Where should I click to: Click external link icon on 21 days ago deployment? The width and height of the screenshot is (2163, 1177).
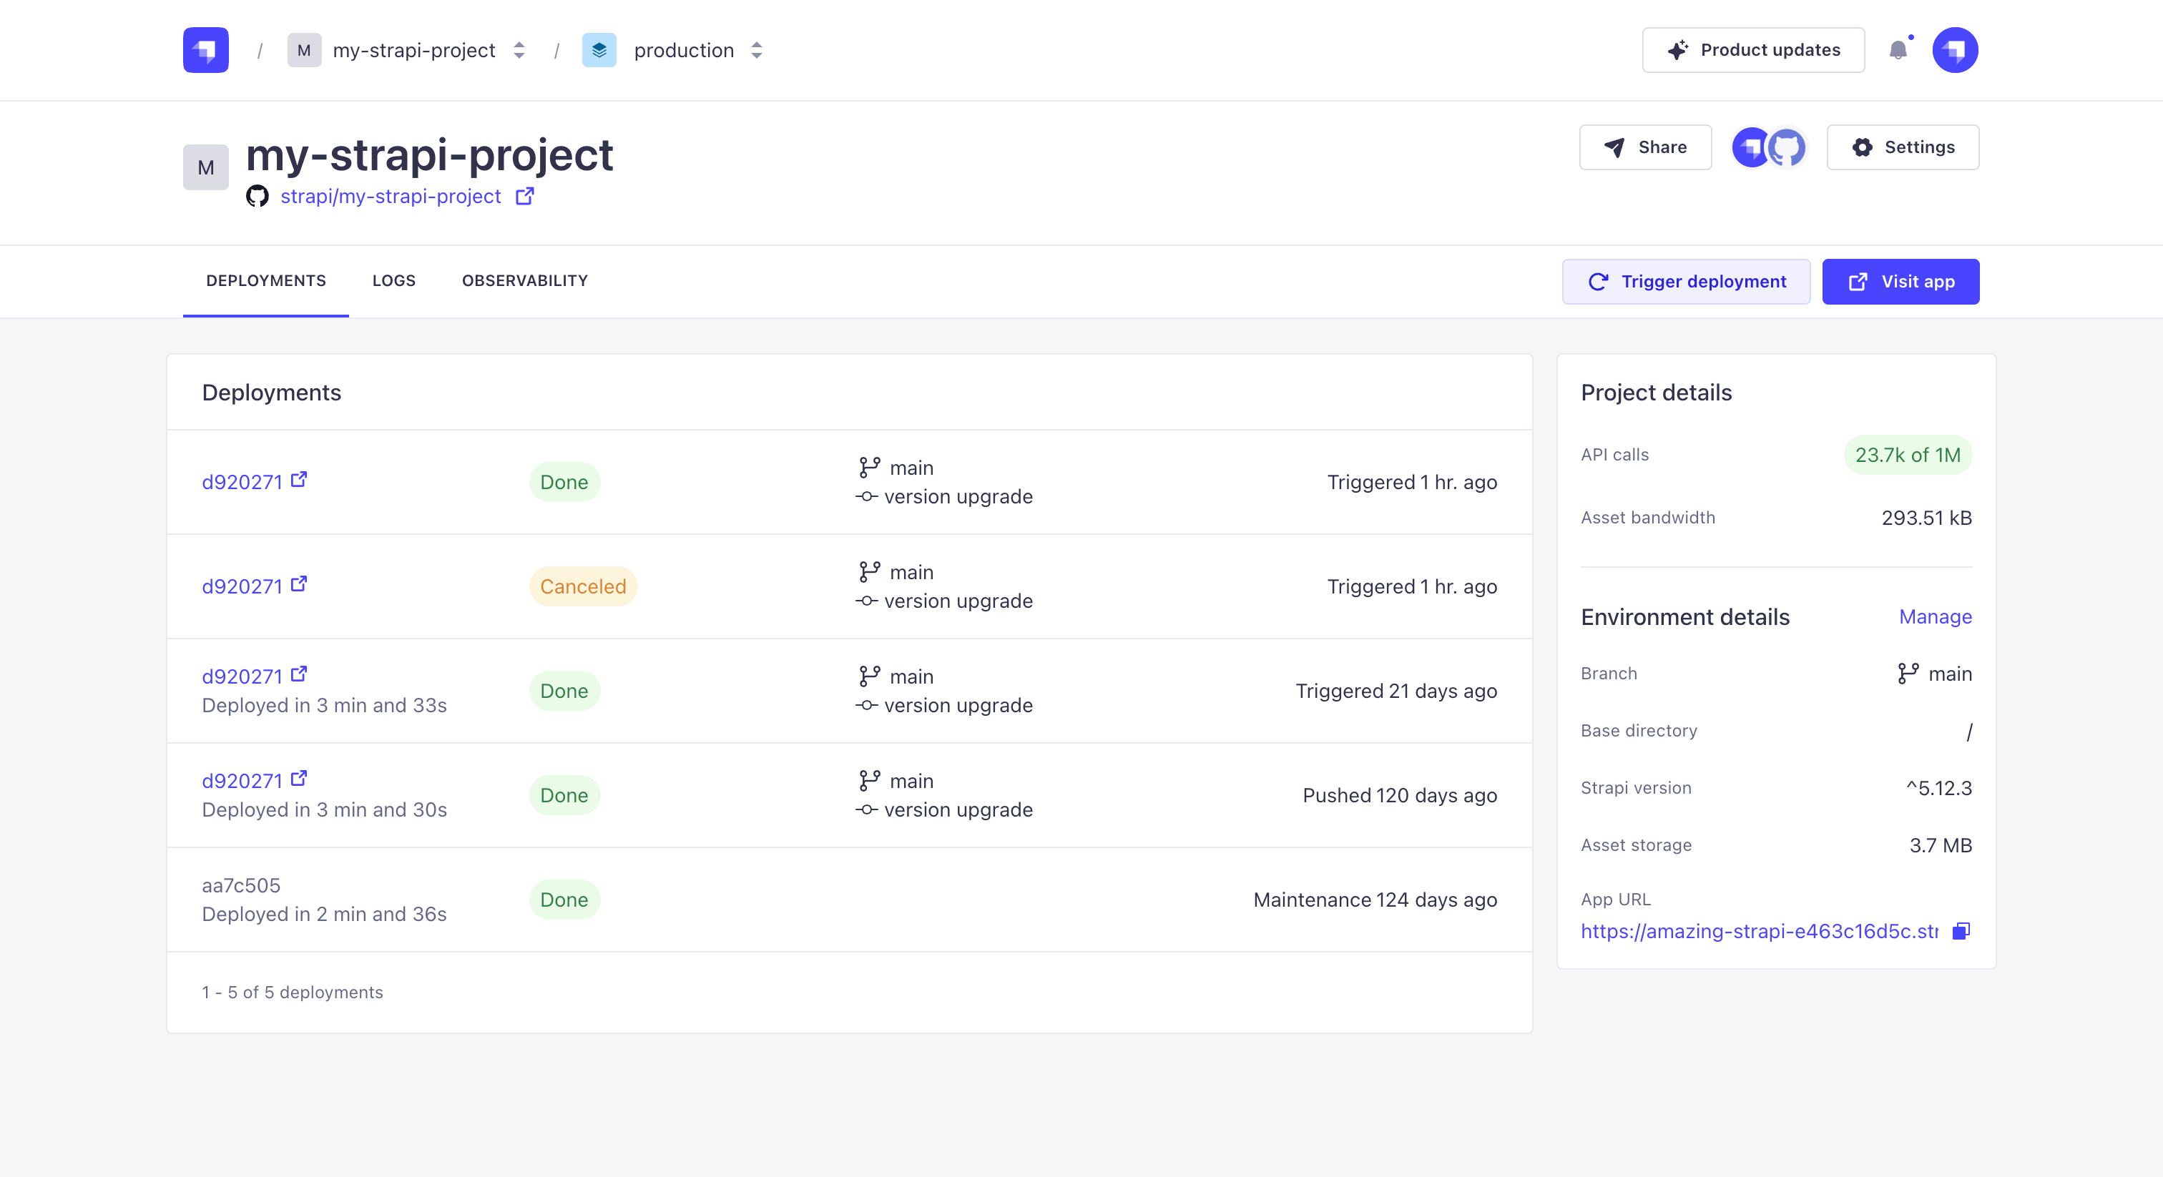coord(299,674)
